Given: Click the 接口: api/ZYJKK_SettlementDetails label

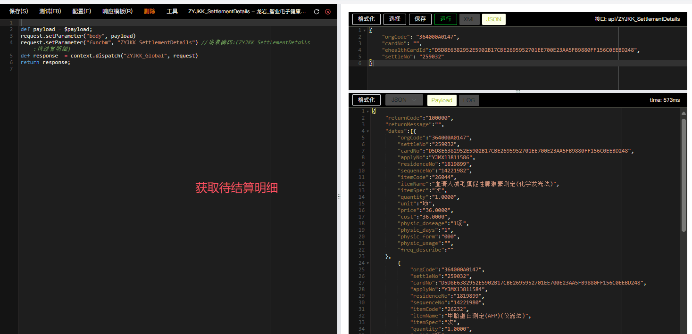Looking at the screenshot, I should (x=637, y=19).
